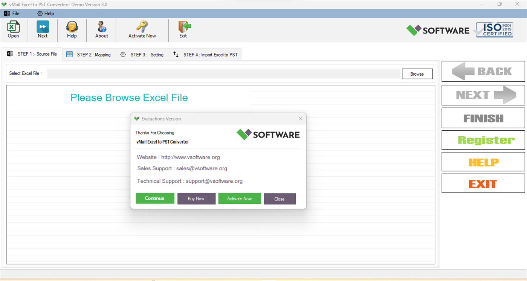
Task: Click the Activate Now key icon
Action: (x=142, y=27)
